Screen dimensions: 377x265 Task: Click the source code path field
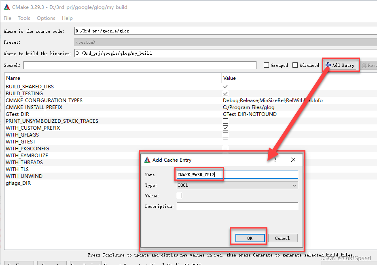[226, 31]
